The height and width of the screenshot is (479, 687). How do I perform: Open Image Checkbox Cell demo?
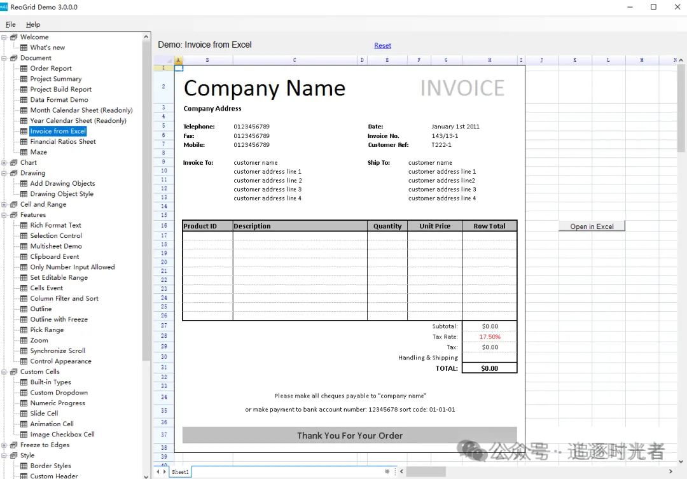(x=62, y=434)
